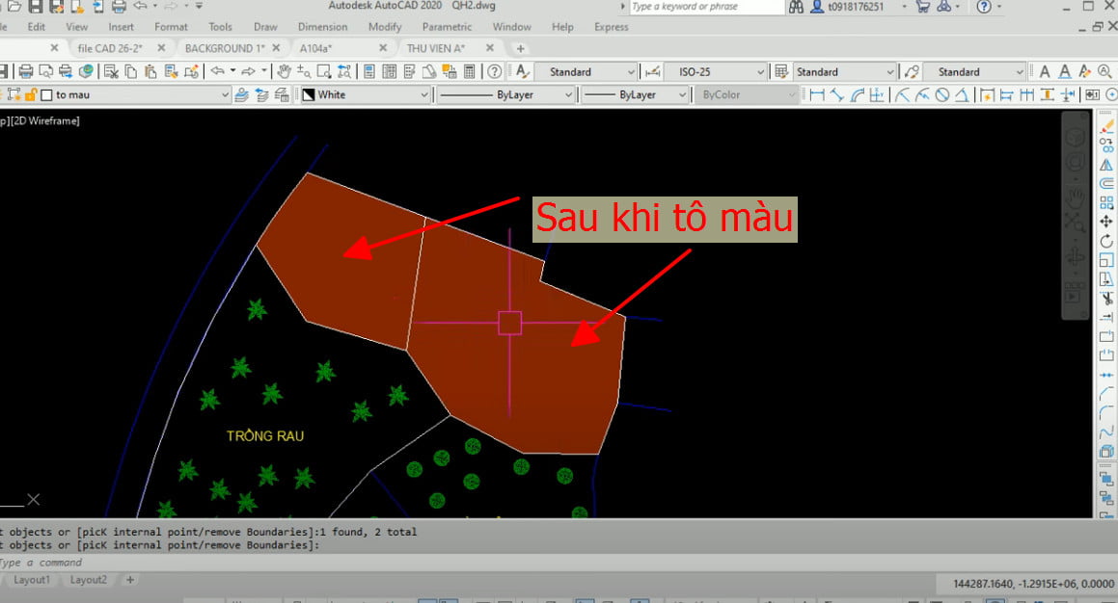Screen dimensions: 1118x603
Task: Select the Erase tool in Modify toolbar
Action: [1106, 126]
